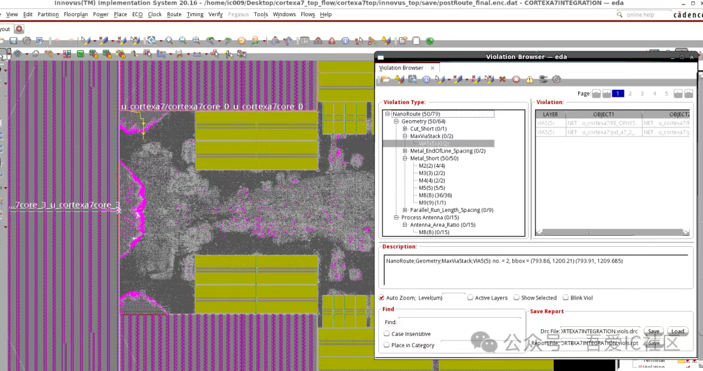703x371 pixels.
Task: Open the Floorplan menu
Action: pyautogui.click(x=76, y=14)
